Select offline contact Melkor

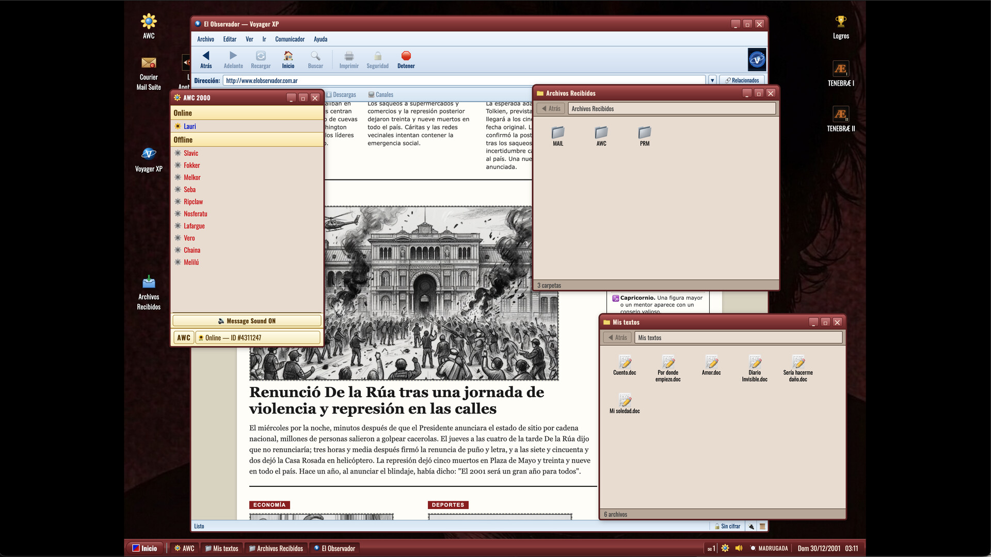click(x=247, y=177)
